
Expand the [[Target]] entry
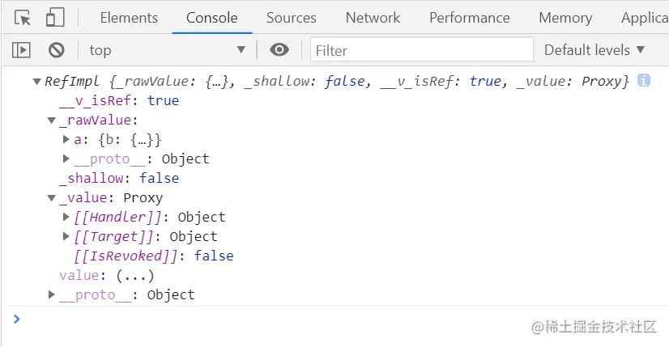click(x=66, y=237)
